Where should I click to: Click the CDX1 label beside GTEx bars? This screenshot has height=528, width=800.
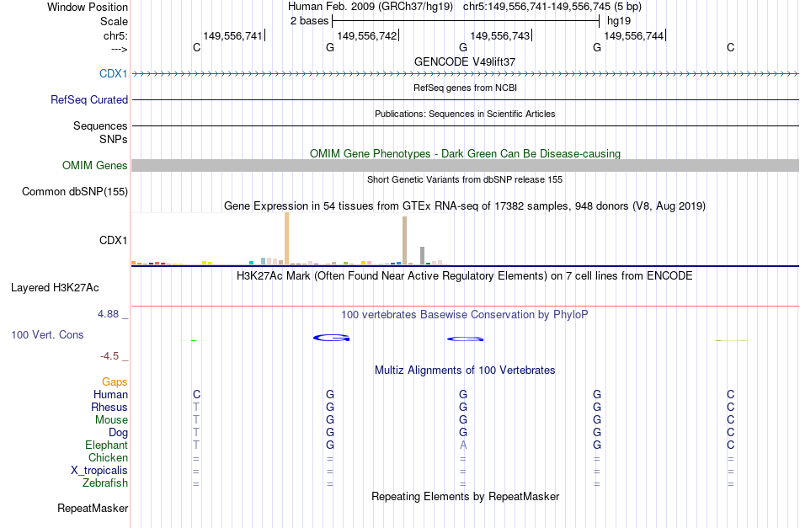click(x=114, y=240)
